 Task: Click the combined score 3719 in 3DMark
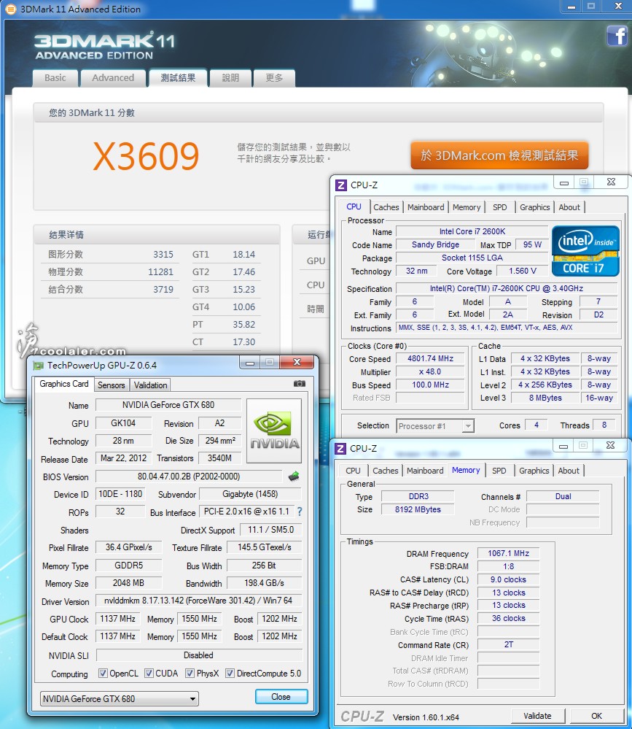[x=163, y=289]
